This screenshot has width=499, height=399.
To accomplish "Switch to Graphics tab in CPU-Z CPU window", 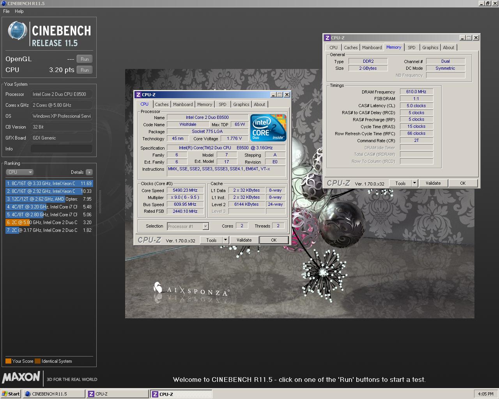I will pos(241,104).
